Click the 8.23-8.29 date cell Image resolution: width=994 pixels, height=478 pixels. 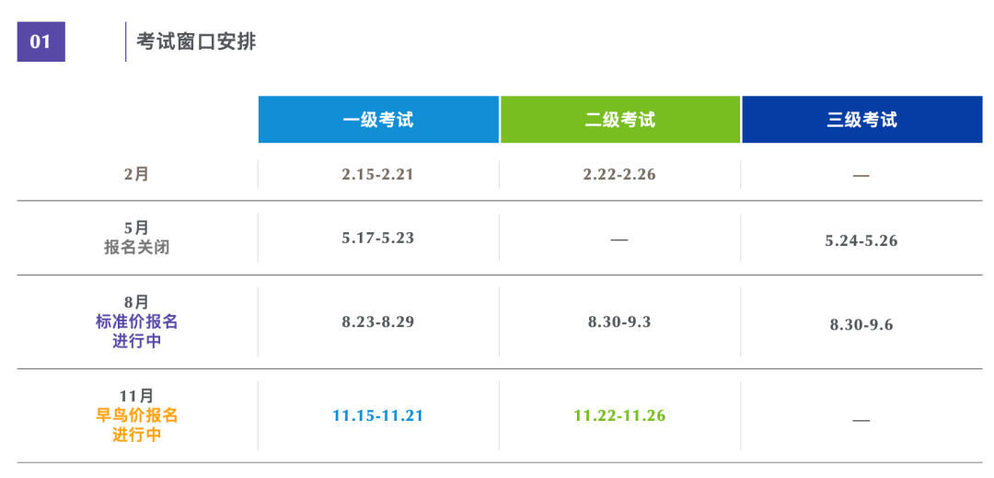tap(378, 321)
